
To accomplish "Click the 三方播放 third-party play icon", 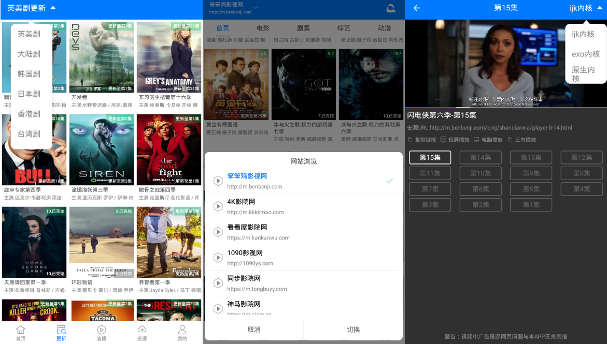I will click(x=510, y=140).
